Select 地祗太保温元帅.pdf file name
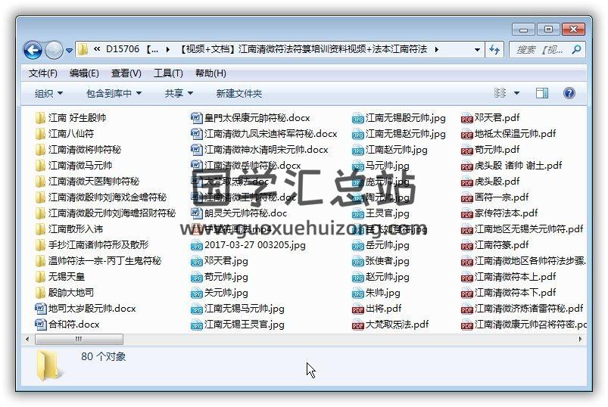Image resolution: width=608 pixels, height=407 pixels. click(x=515, y=134)
